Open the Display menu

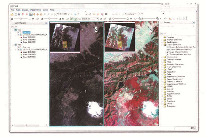tap(25, 10)
